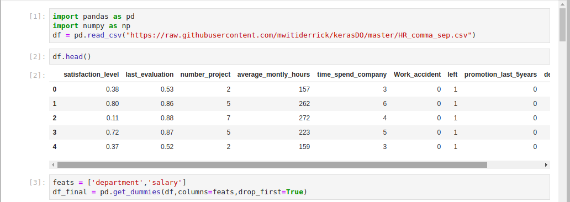This screenshot has width=570, height=202.
Task: Click monthly hours value 272
Action: coord(304,118)
